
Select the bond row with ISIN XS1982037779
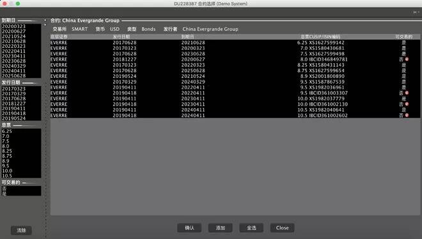click(x=235, y=98)
